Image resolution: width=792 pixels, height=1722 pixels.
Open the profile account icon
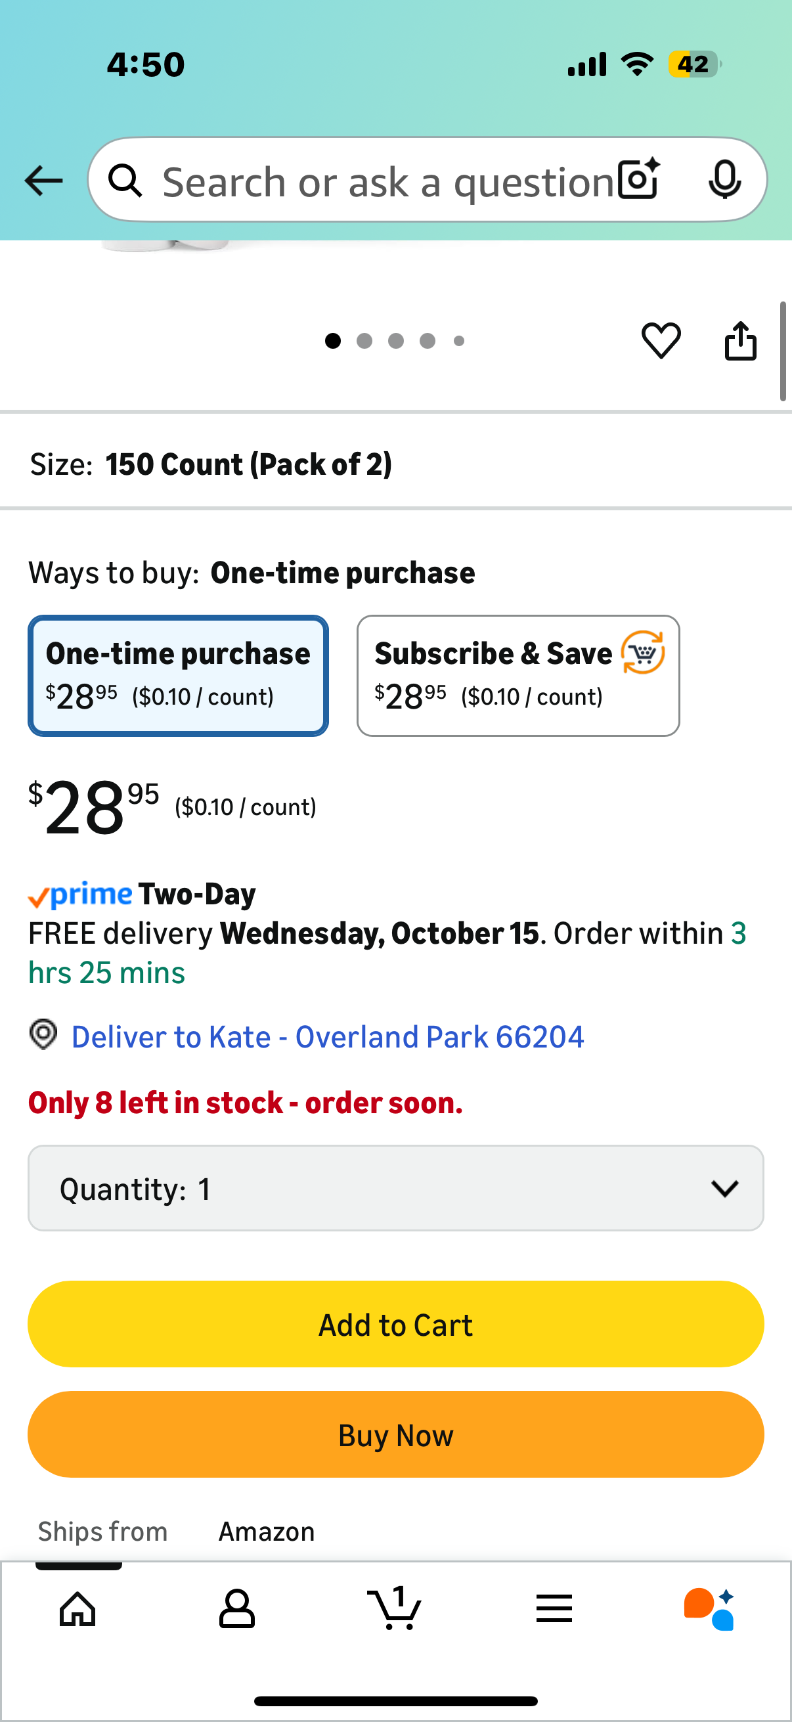coord(236,1608)
